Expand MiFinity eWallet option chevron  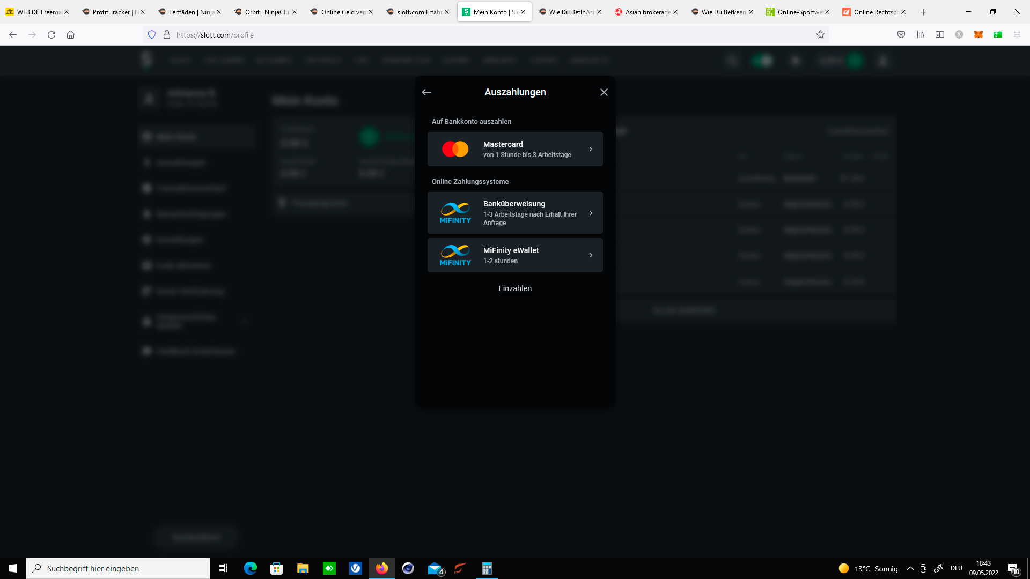tap(591, 255)
